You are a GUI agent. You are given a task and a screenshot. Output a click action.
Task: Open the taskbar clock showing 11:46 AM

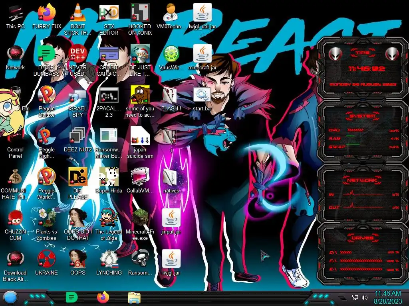[x=388, y=297]
